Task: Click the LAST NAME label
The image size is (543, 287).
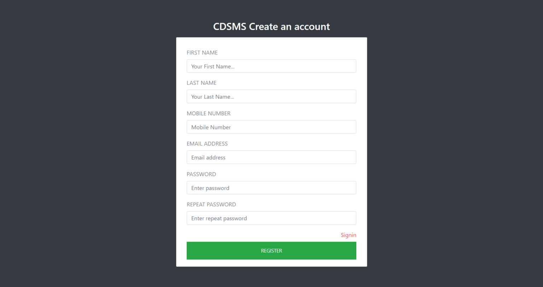Action: 202,83
